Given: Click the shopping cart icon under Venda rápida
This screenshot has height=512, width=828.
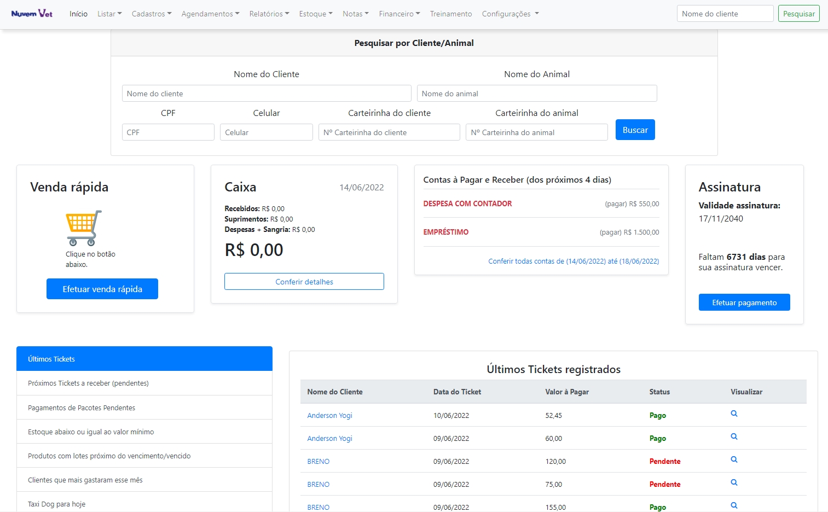Looking at the screenshot, I should (x=84, y=228).
